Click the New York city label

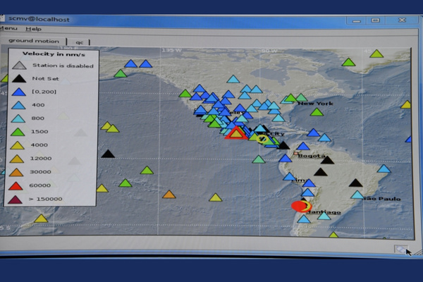[314, 103]
